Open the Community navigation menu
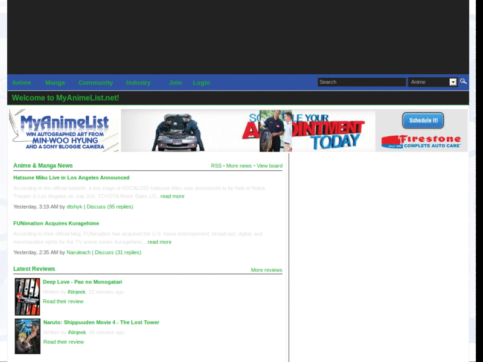The image size is (483, 362). [x=95, y=83]
